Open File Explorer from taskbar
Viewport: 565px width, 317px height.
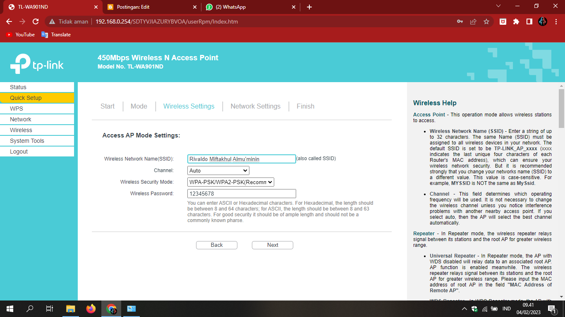tap(71, 309)
